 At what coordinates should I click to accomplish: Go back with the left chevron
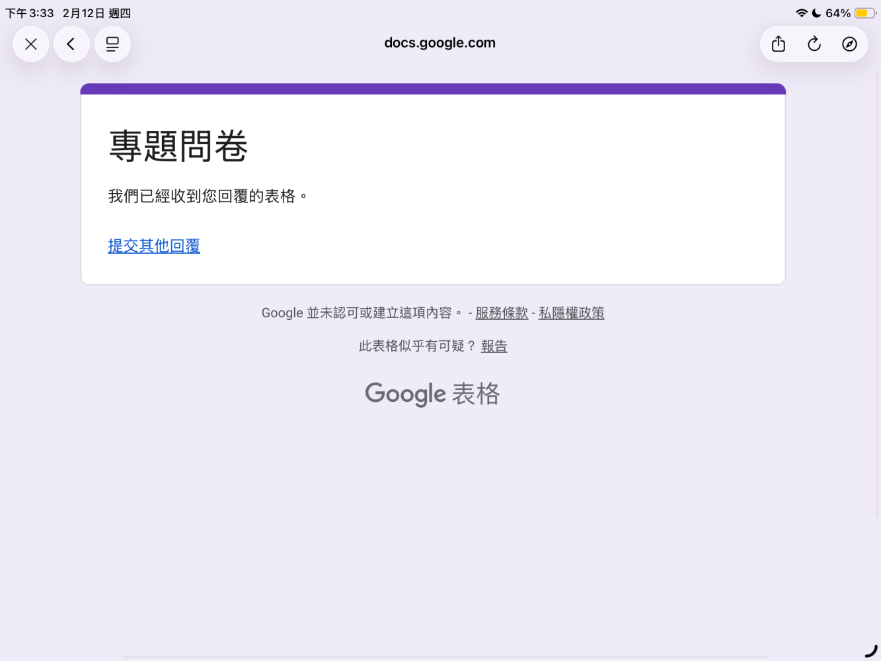(x=71, y=44)
